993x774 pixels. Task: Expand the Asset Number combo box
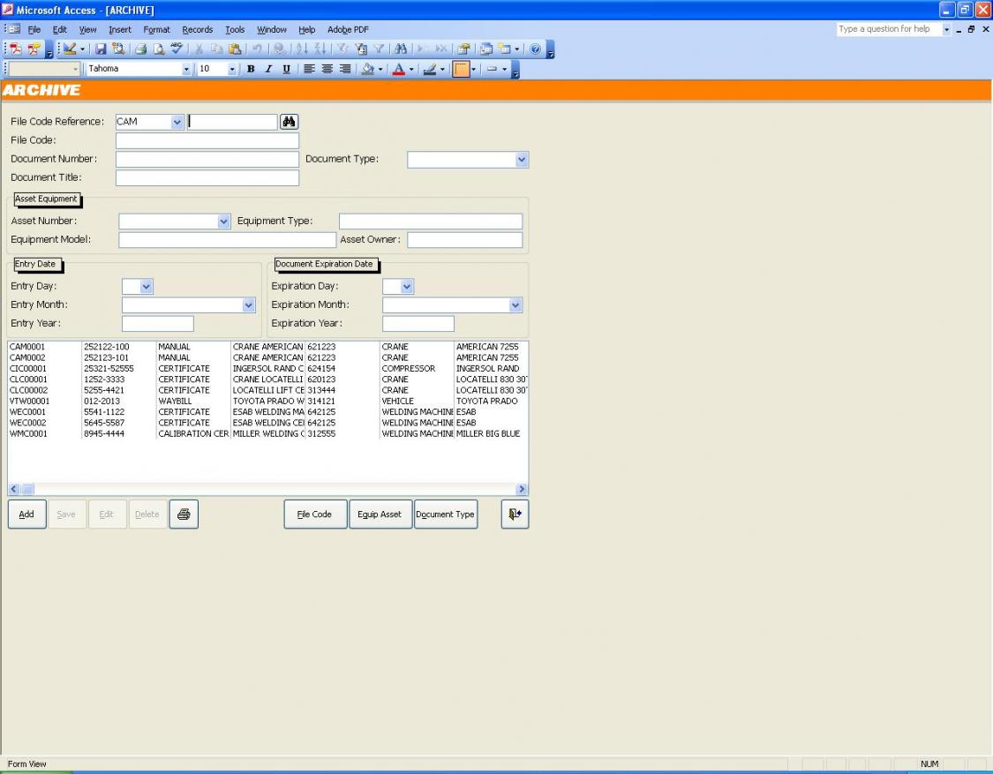click(223, 222)
